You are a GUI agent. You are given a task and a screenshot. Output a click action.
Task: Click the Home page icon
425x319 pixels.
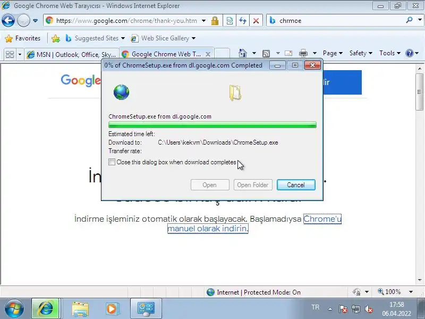(243, 53)
